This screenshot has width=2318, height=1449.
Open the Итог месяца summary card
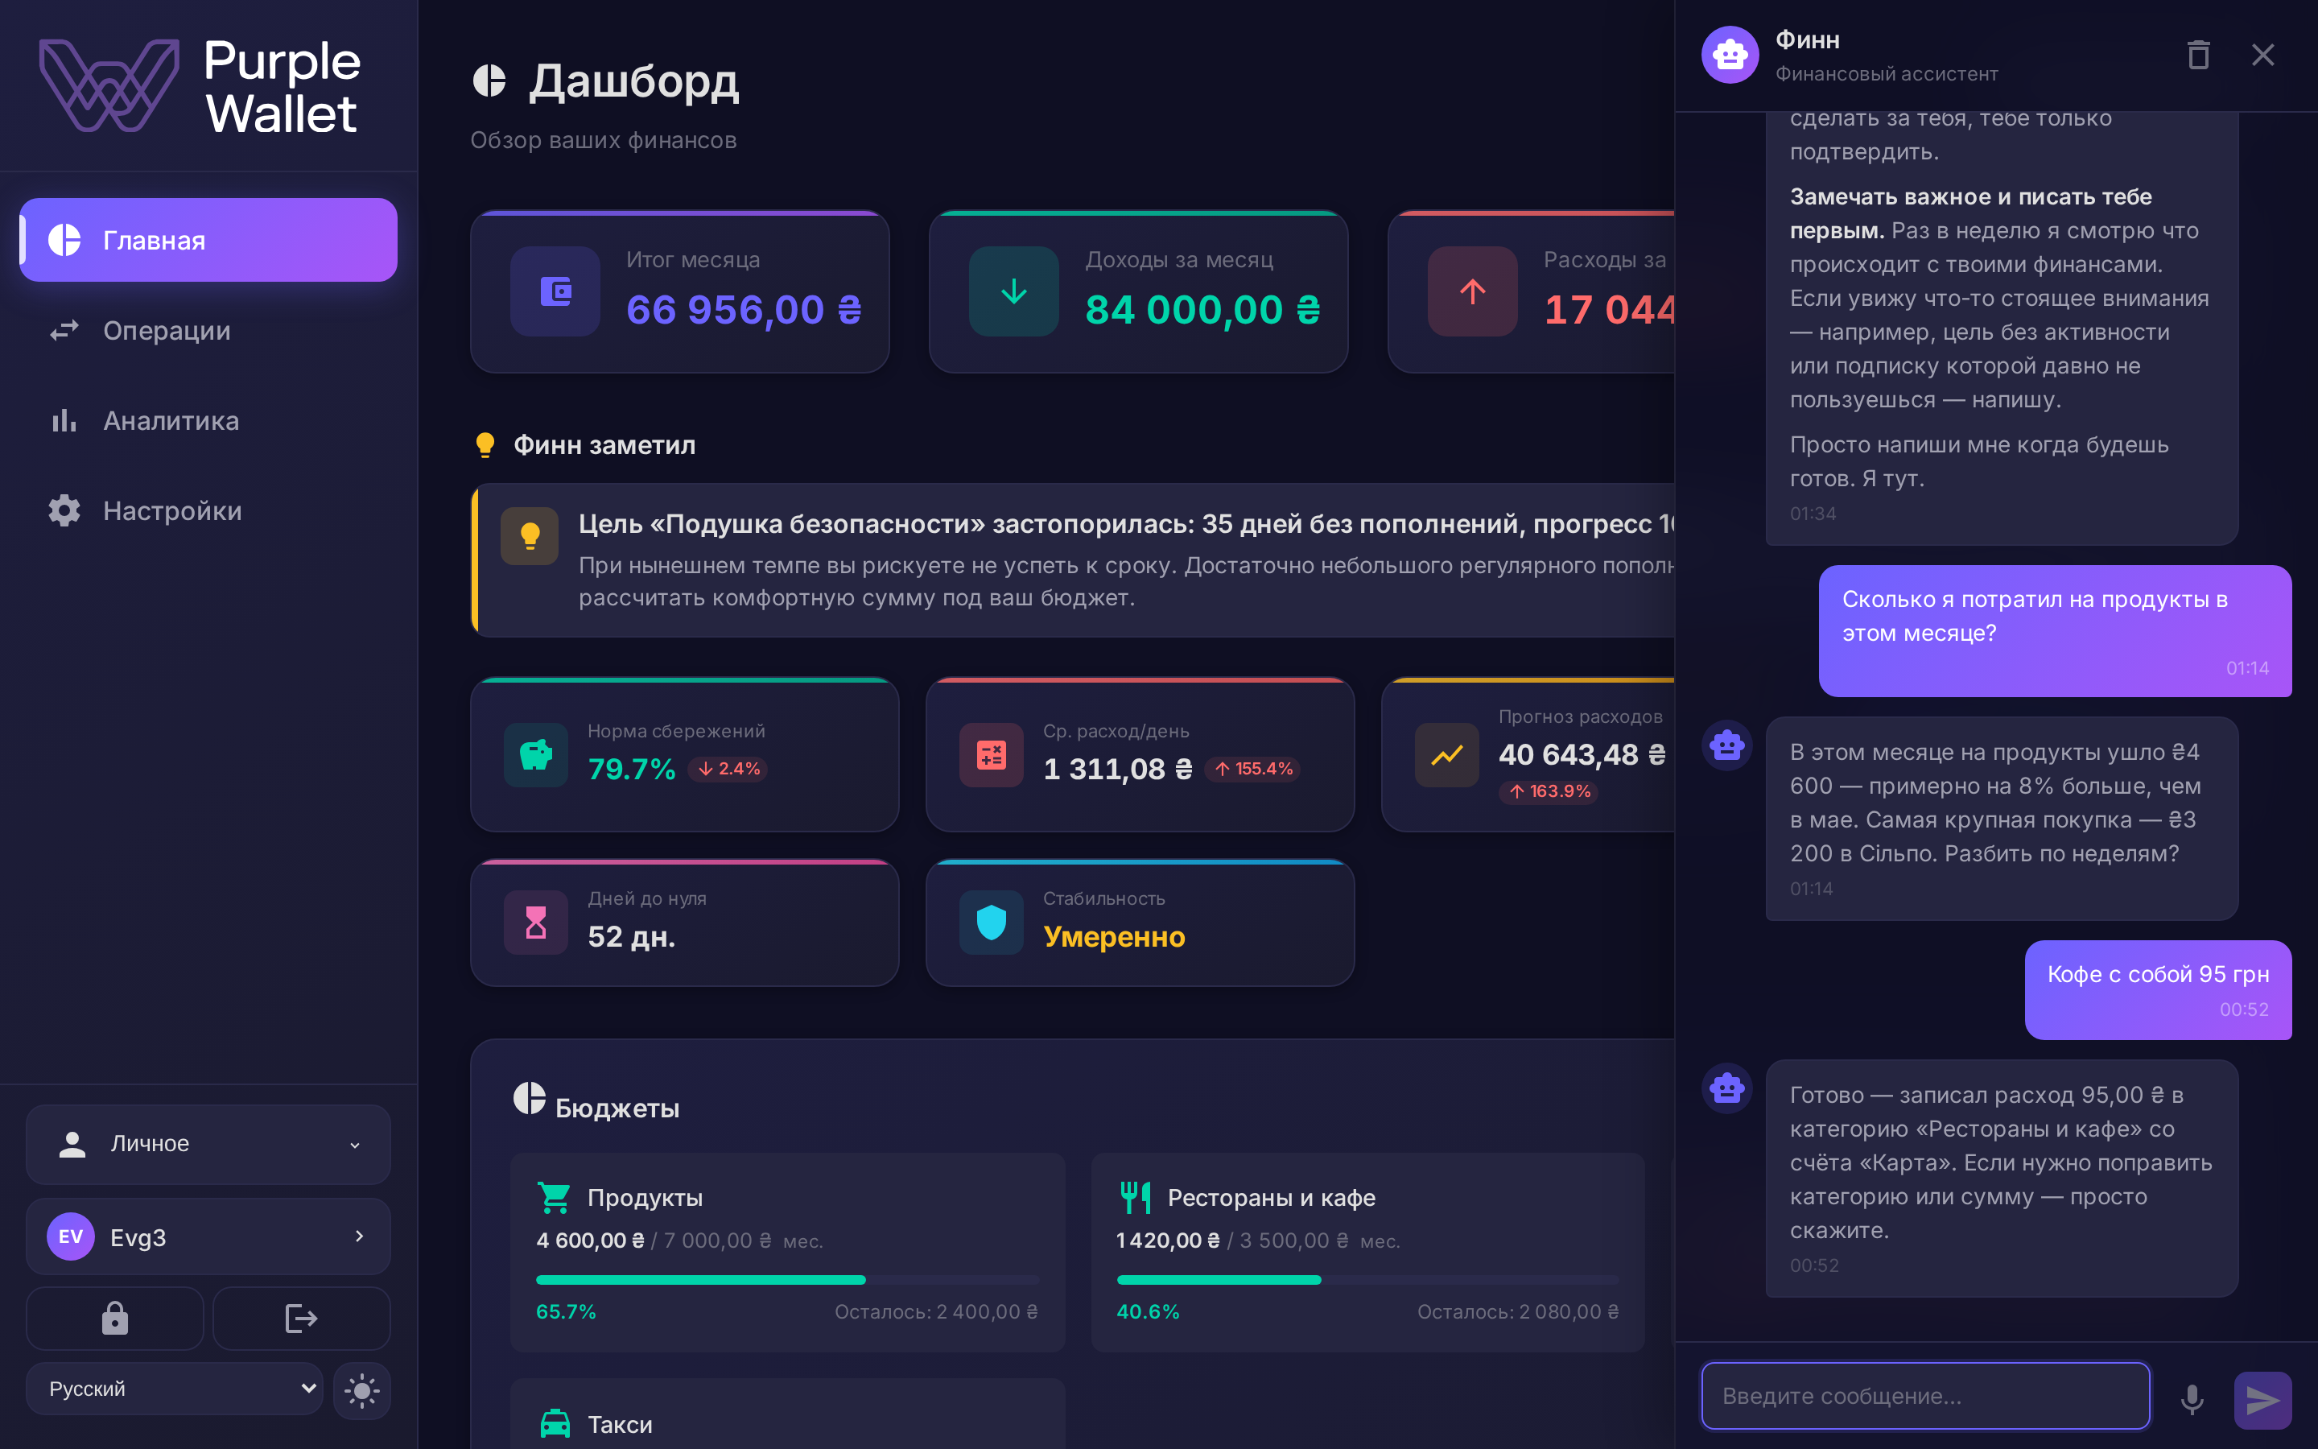pos(680,291)
